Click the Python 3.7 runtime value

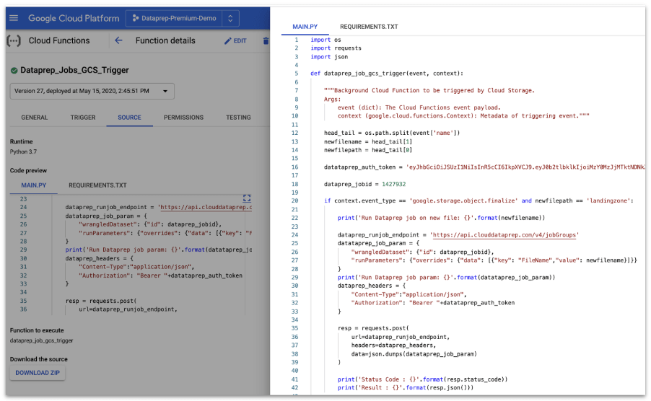point(23,151)
